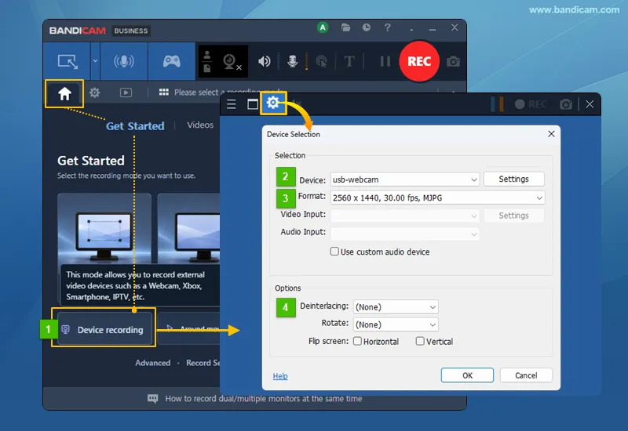Choose the device recording webcam mode icon
The image size is (628, 431).
229,62
